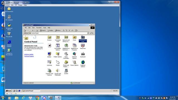178x100 pixels.
Task: Open the System applet
Action: (66, 72)
